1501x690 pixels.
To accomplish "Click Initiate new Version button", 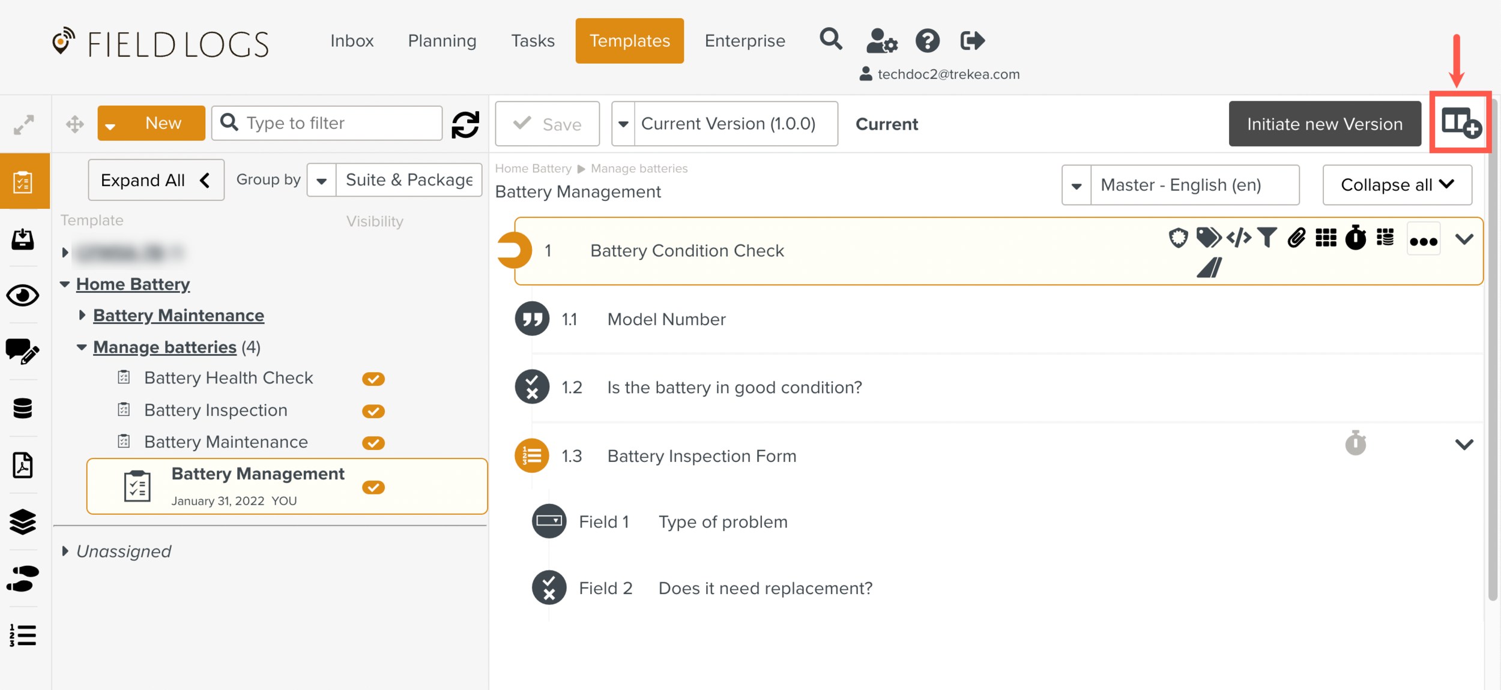I will 1324,124.
